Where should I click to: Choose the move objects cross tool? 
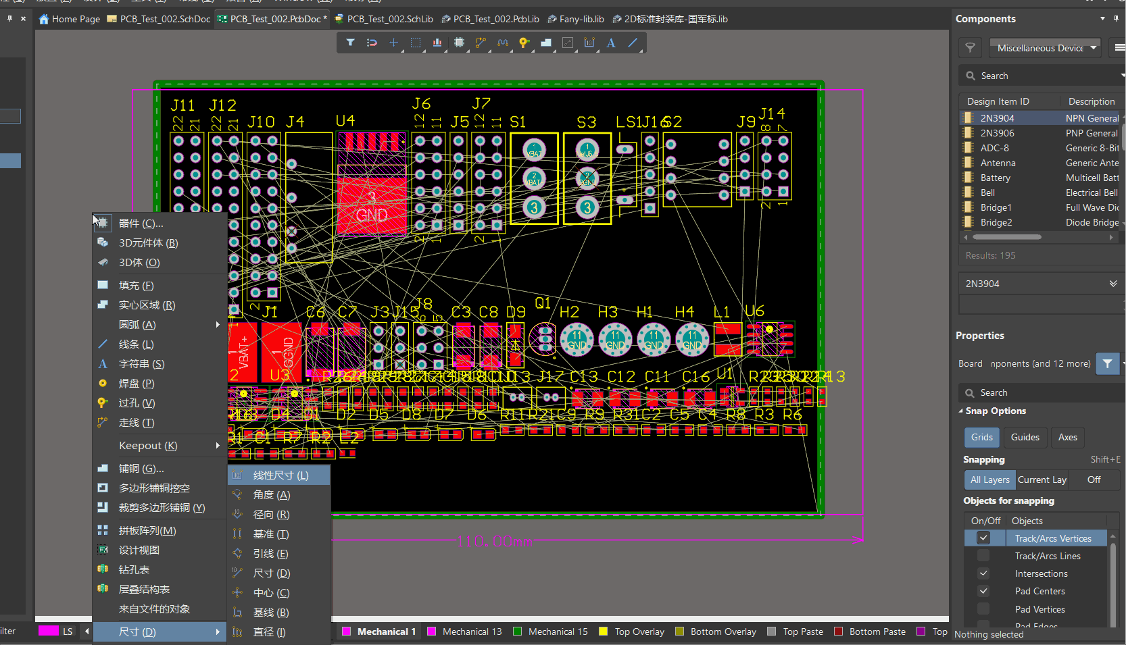393,43
